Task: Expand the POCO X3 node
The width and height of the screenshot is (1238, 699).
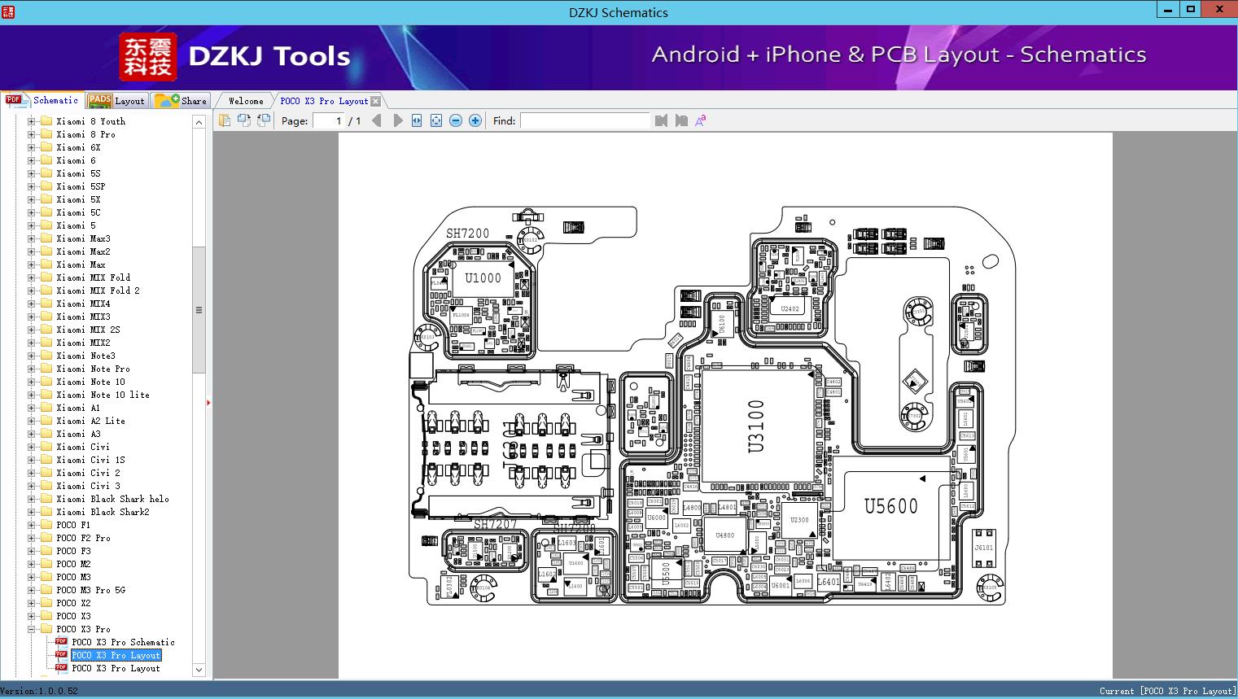Action: [32, 616]
